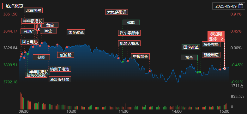
Task: Click the green 国企改革 label
Action: pyautogui.click(x=191, y=47)
